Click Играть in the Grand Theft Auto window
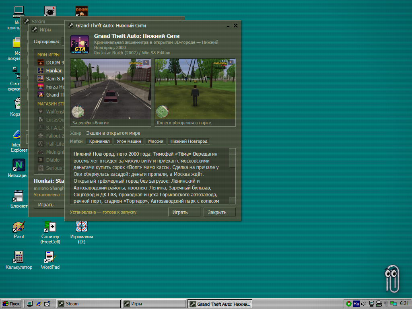 pos(184,212)
